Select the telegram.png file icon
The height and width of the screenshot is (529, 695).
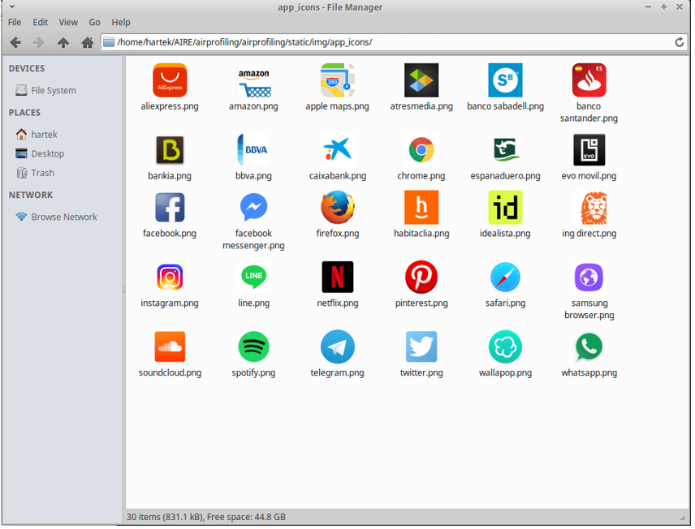pyautogui.click(x=337, y=347)
